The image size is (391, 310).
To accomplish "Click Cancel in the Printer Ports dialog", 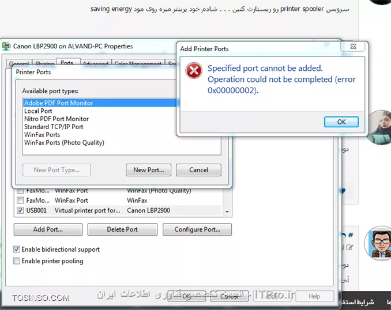I will click(x=198, y=170).
